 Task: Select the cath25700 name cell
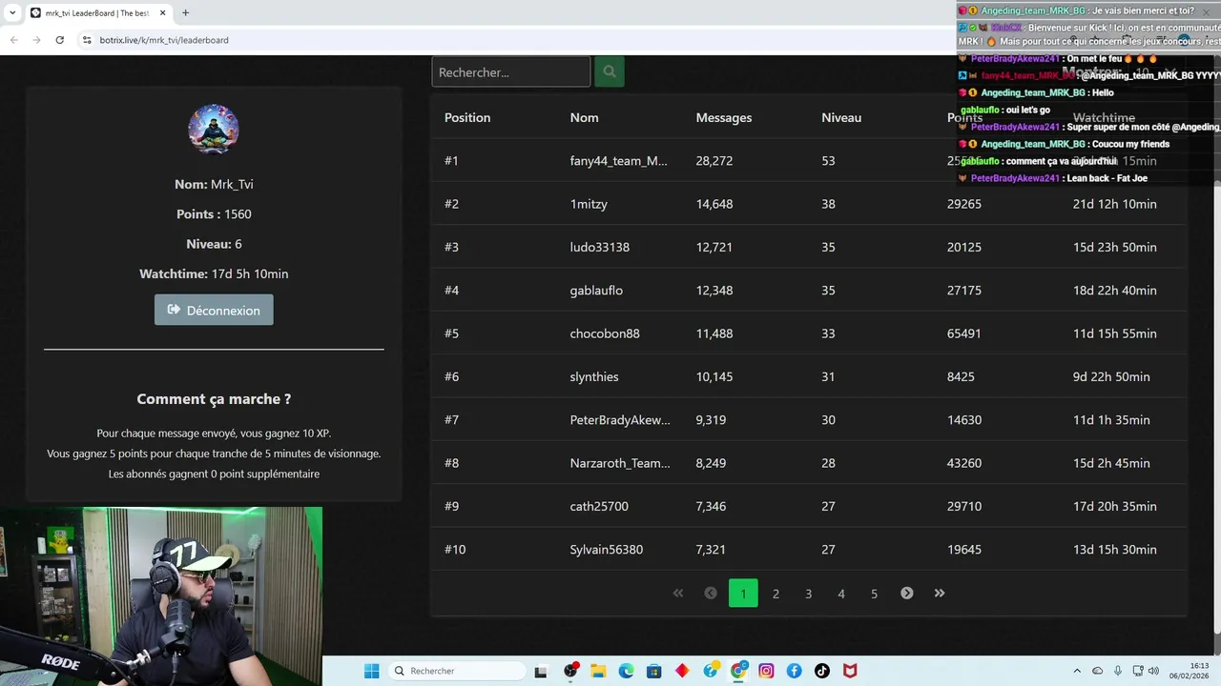(x=599, y=506)
